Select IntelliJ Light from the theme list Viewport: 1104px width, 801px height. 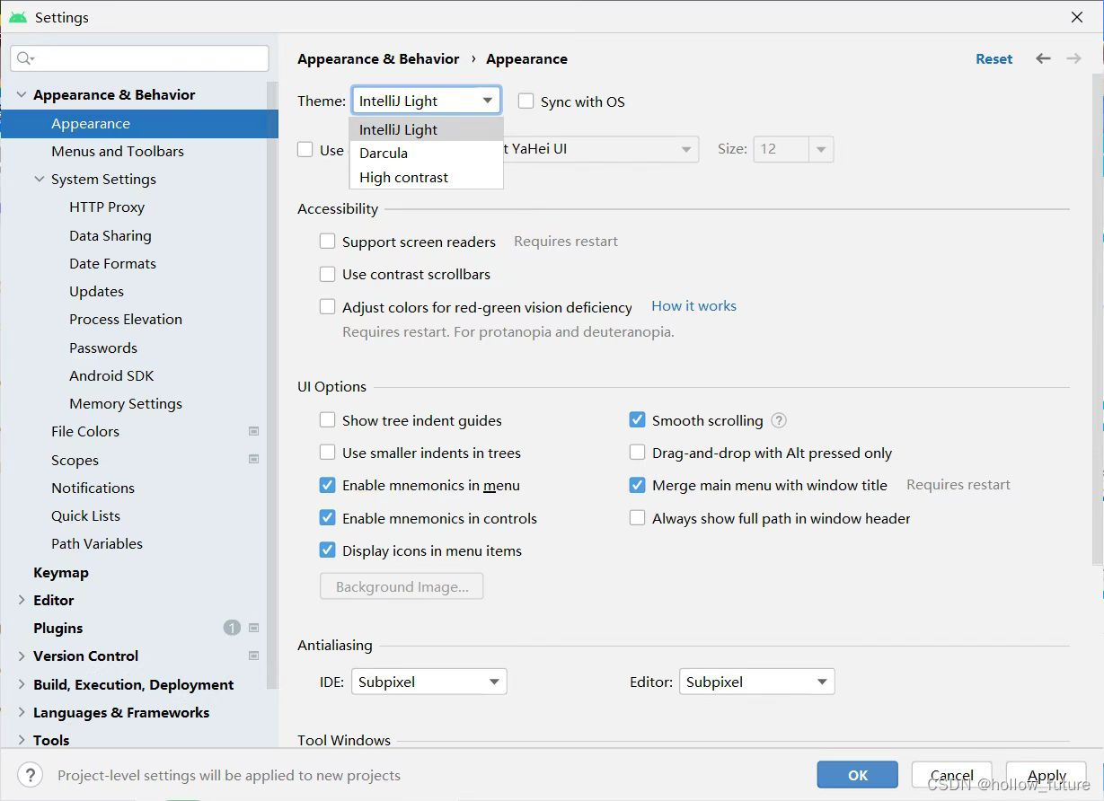click(426, 129)
